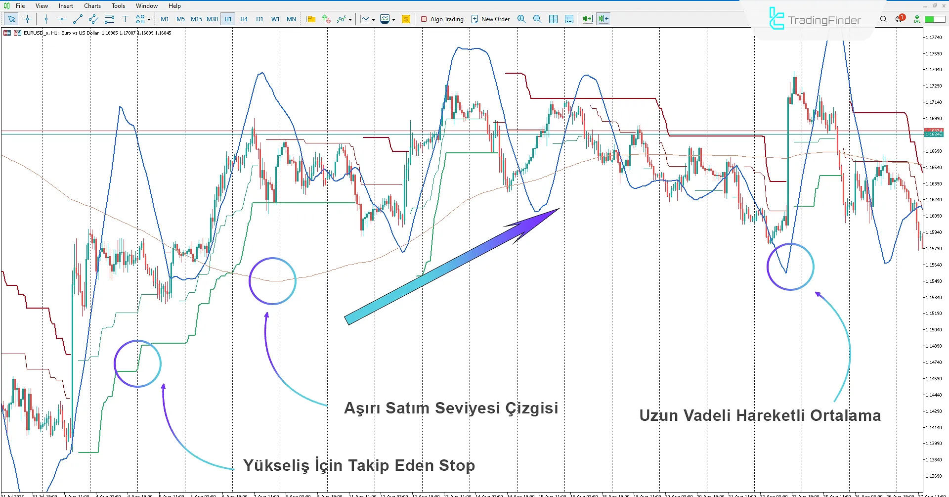
Task: Select the Trendline drawing tool
Action: [x=77, y=19]
